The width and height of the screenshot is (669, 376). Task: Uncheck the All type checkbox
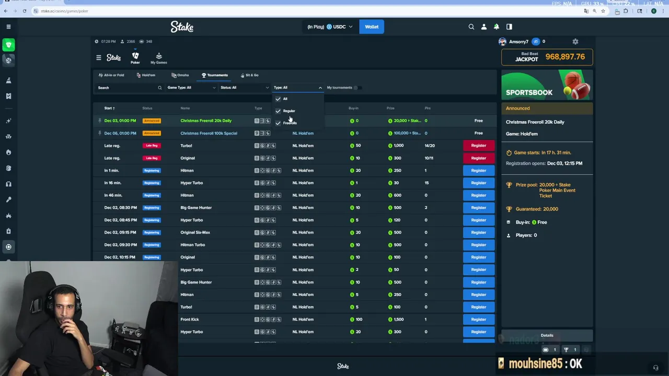[278, 99]
